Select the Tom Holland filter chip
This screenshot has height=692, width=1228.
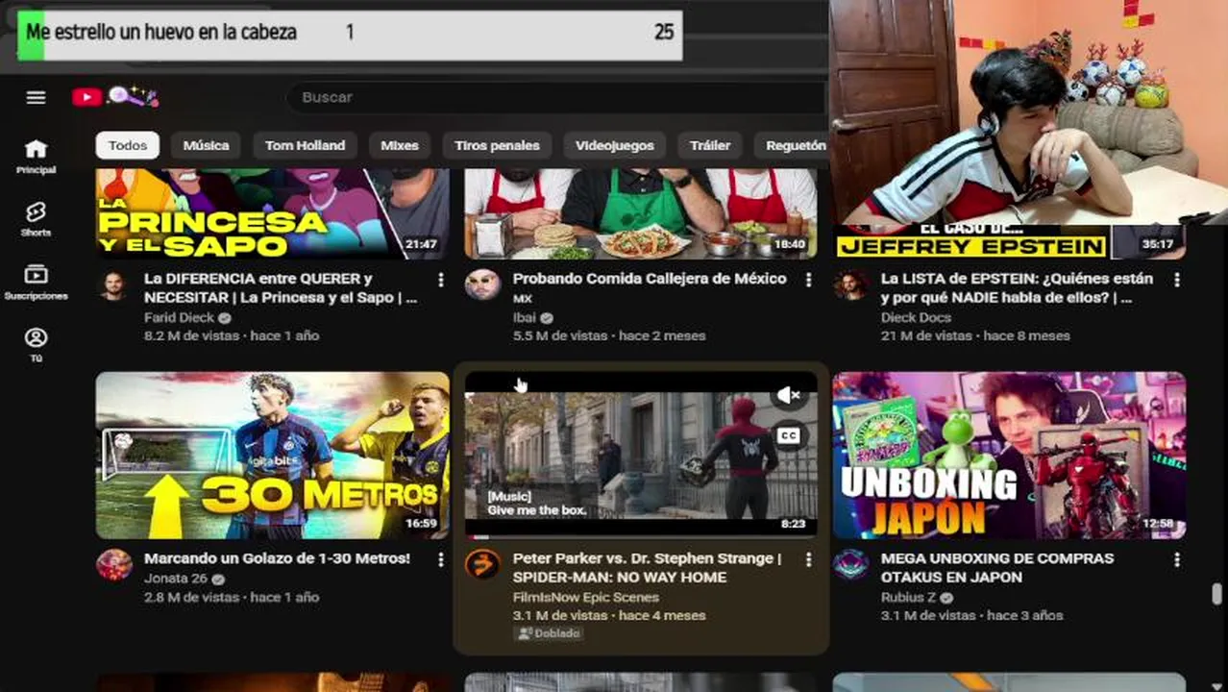point(305,145)
